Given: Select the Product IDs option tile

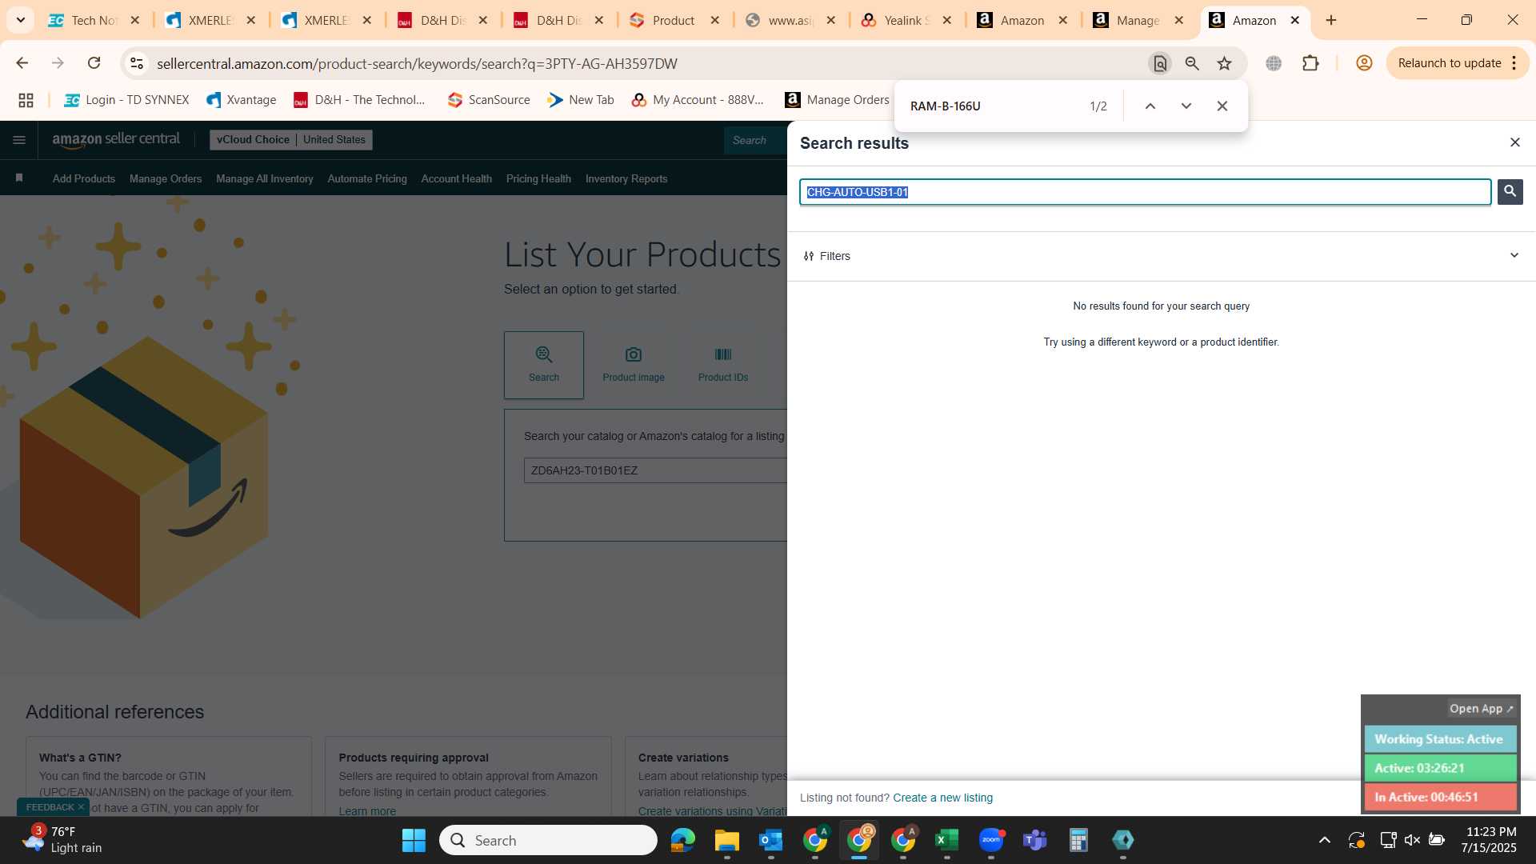Looking at the screenshot, I should 723,365.
